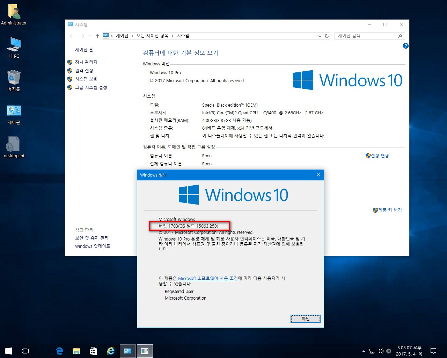Click the Special Black edition model text
This screenshot has width=447, height=358.
coord(230,105)
